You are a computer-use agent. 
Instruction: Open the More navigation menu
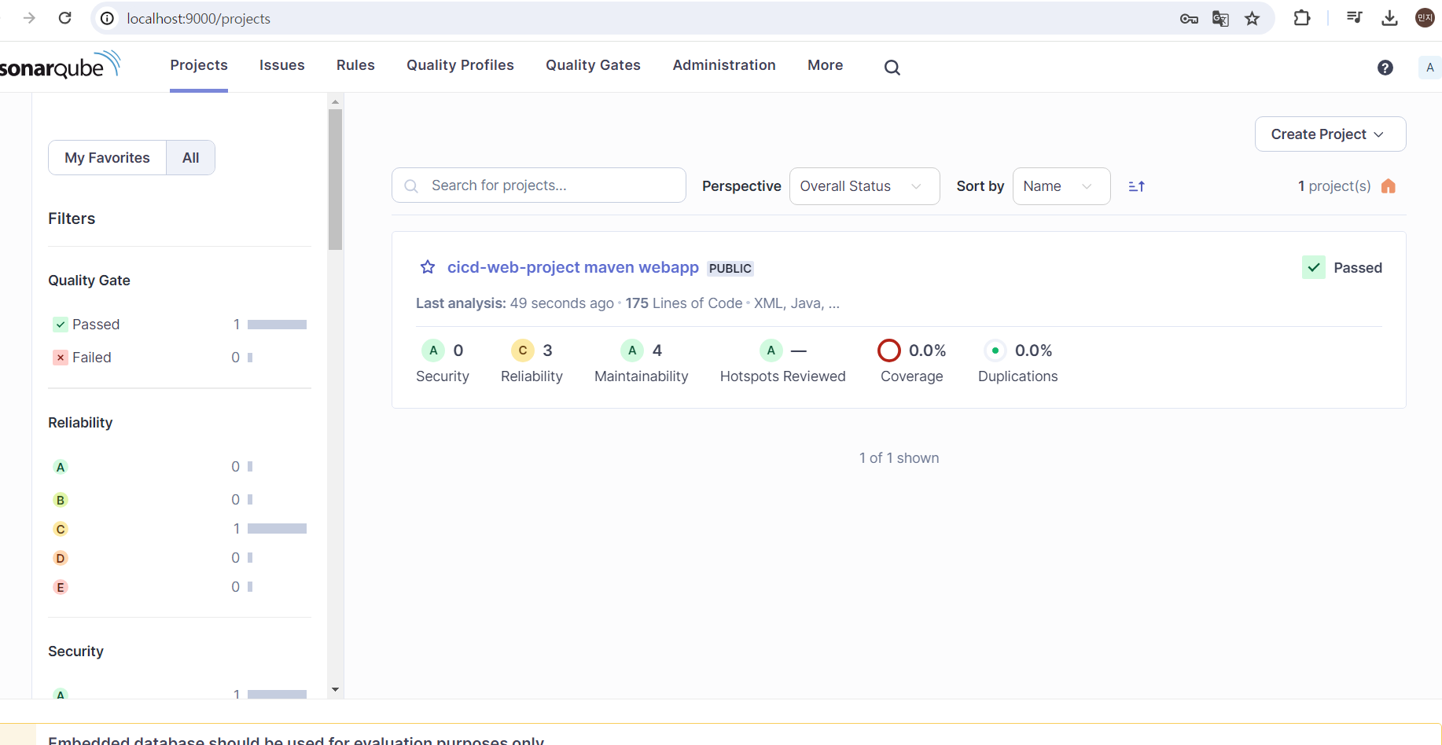(x=825, y=65)
